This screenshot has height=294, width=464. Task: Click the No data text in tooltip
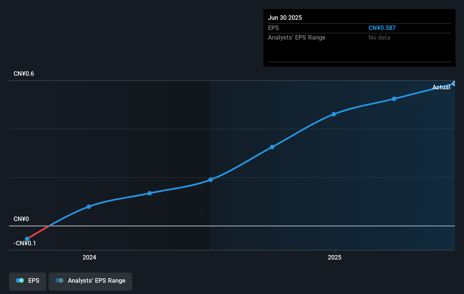[379, 37]
